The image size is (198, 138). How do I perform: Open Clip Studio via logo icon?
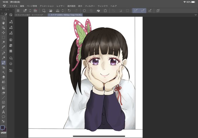point(4,6)
